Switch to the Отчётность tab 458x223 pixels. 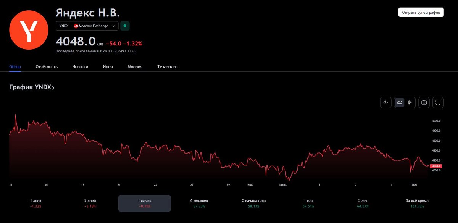[47, 66]
